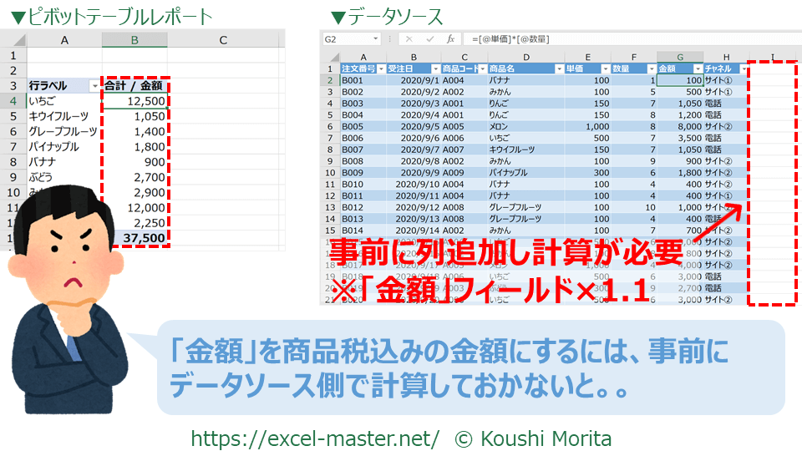This screenshot has height=451, width=802.
Task: Expand the 受注日 column filter arrow
Action: (435, 68)
